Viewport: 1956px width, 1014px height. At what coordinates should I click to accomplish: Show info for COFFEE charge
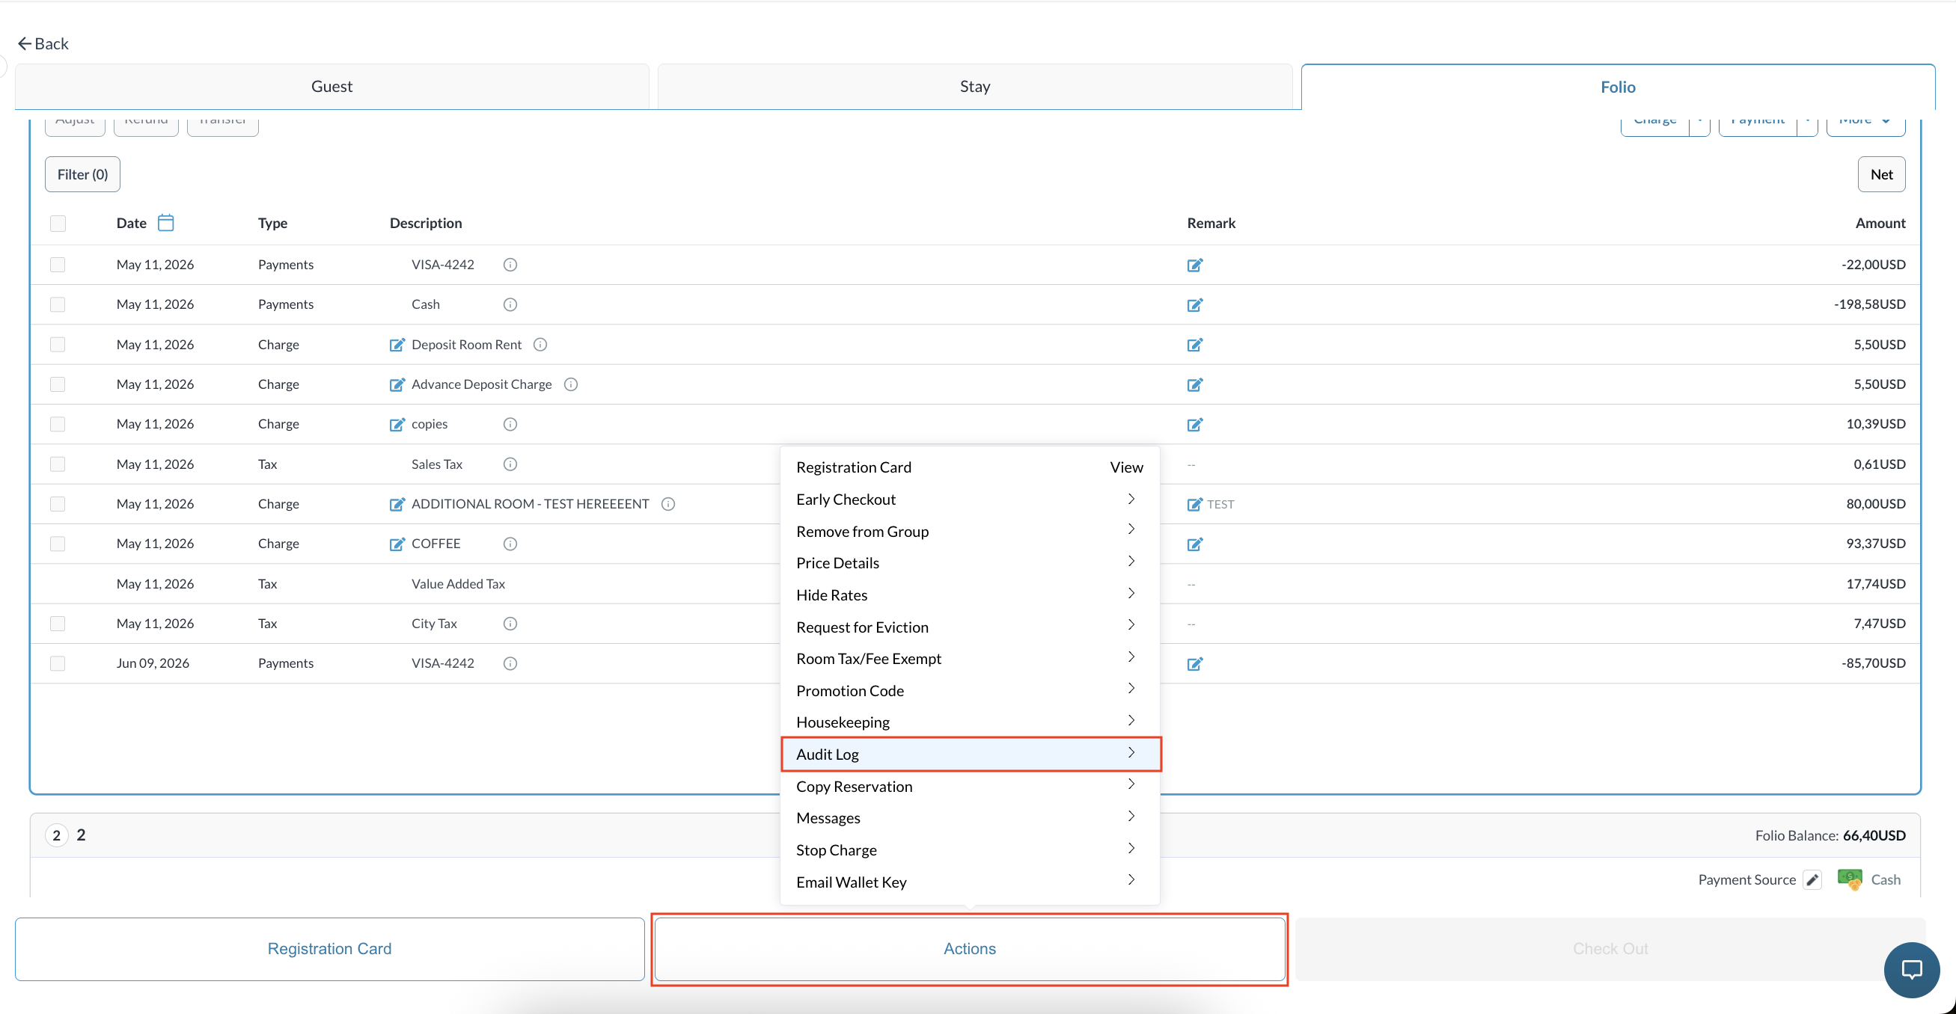pyautogui.click(x=510, y=544)
